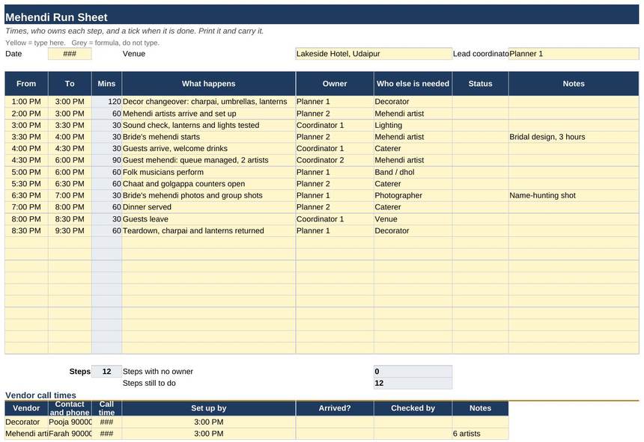Select Guest mehendi: queue managed, 2 artists
Viewport: 644px width, 442px height.
[209, 160]
